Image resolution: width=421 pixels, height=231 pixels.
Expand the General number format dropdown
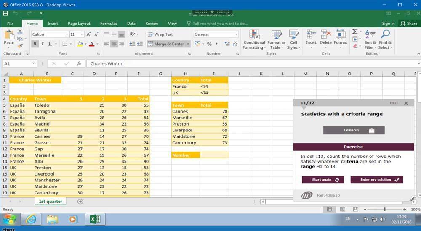236,34
